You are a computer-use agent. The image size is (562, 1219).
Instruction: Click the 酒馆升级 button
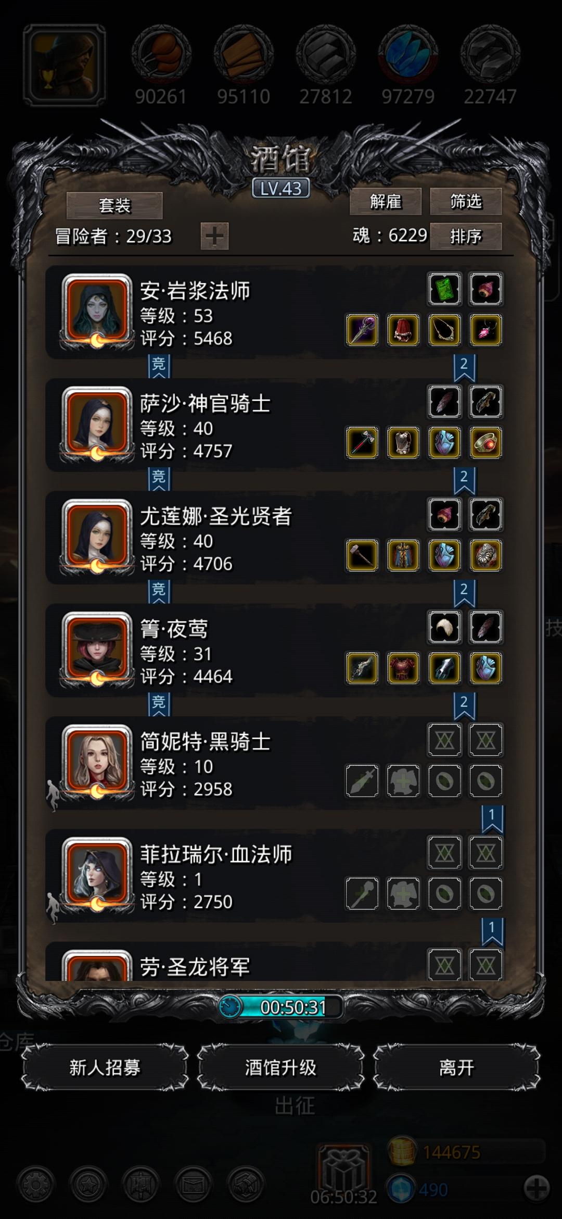point(280,1067)
